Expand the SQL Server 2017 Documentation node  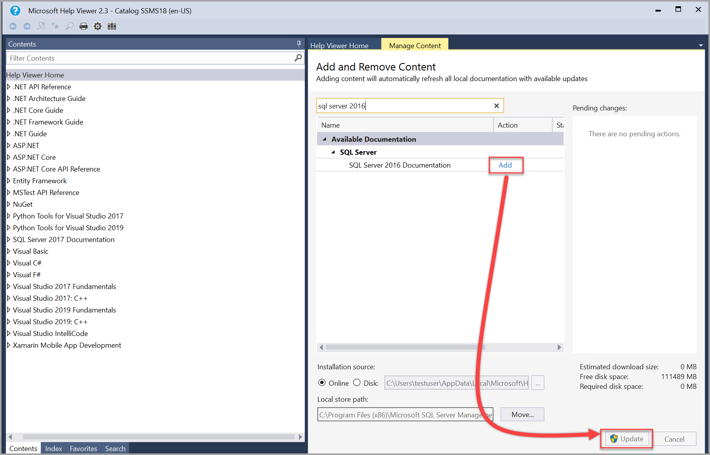click(x=9, y=239)
